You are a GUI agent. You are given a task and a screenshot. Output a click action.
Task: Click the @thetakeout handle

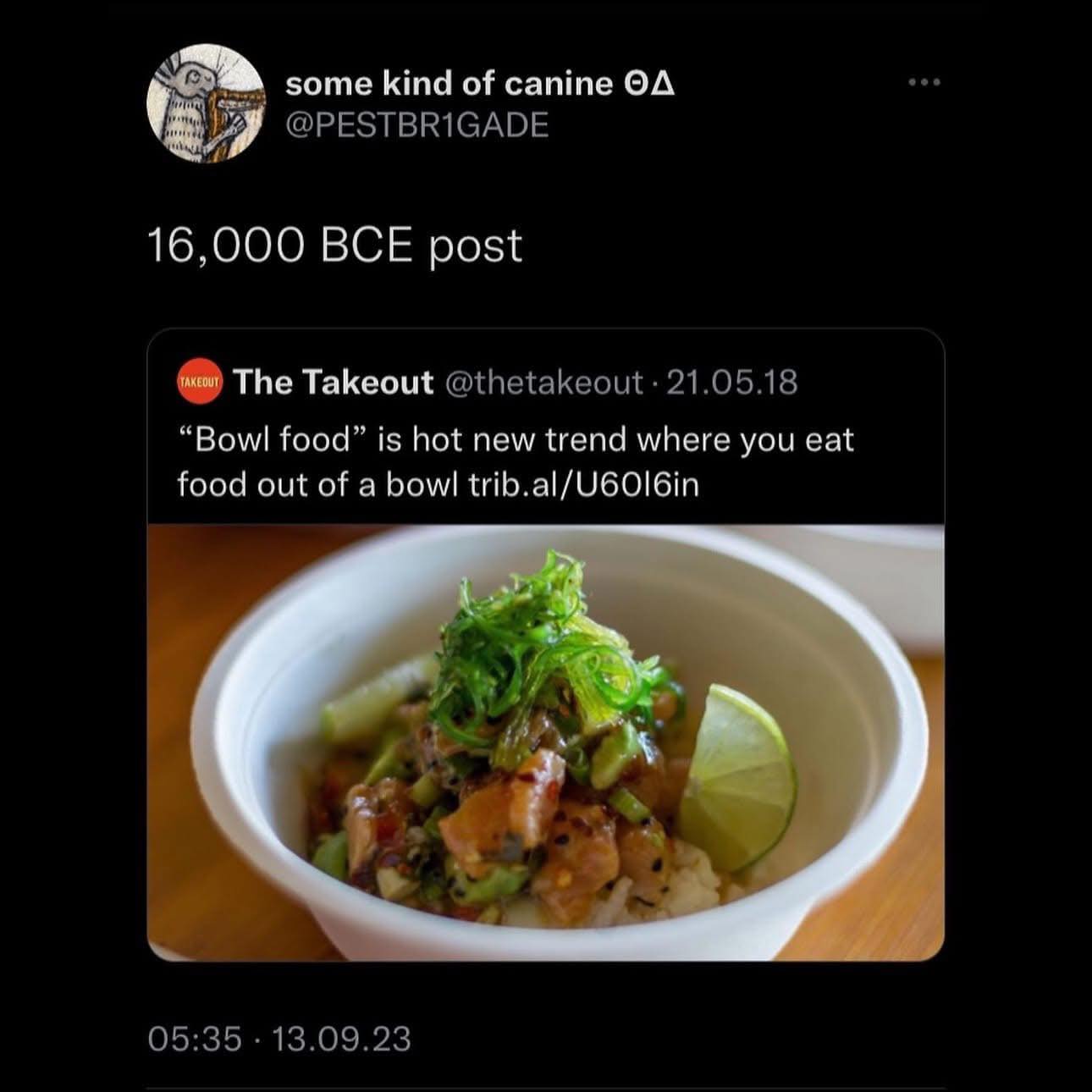pos(543,383)
